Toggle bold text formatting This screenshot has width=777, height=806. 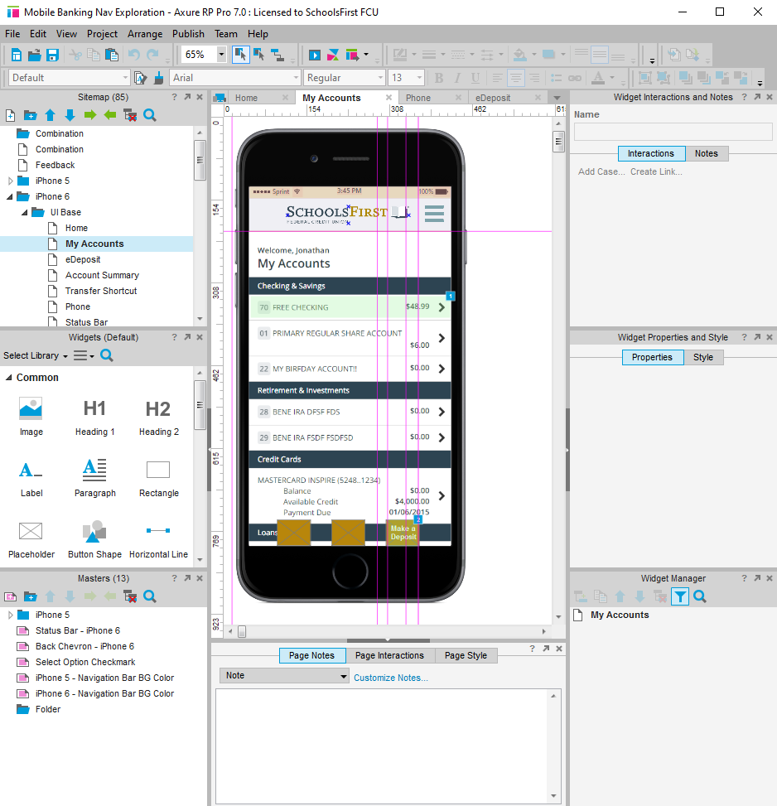coord(438,77)
